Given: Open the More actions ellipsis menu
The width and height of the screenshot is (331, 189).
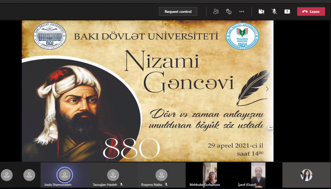Looking at the screenshot, I should [x=242, y=12].
